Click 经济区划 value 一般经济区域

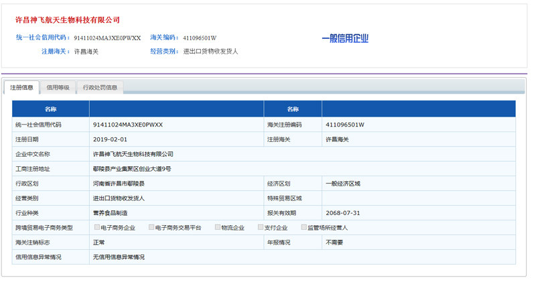[x=343, y=184]
